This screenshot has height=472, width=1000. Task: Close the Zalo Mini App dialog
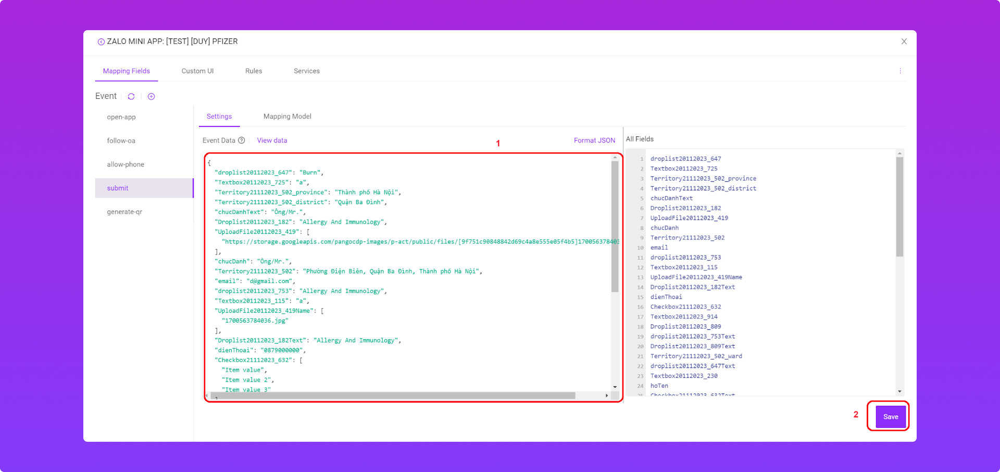pyautogui.click(x=904, y=42)
